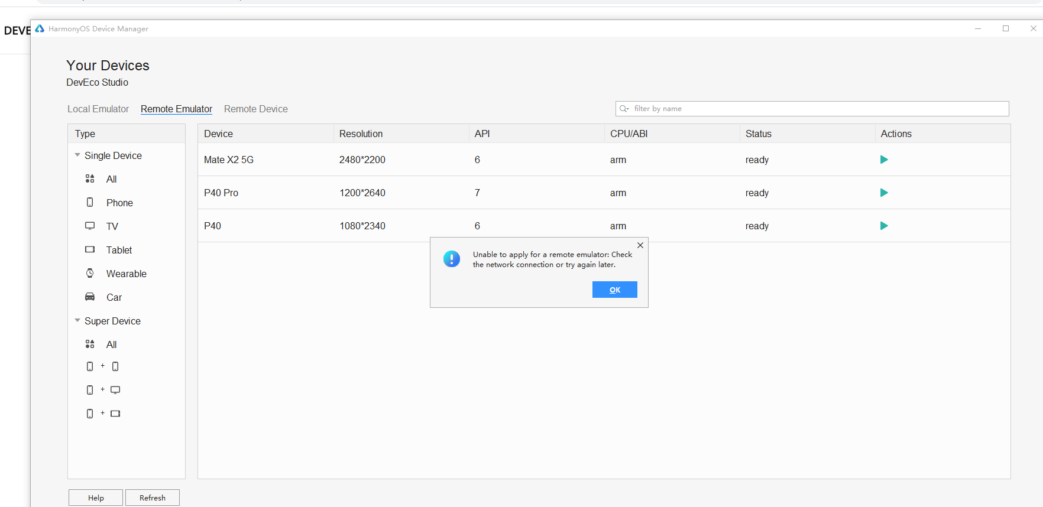Click OK in the error dialog
Viewport: 1043px width, 507px height.
click(615, 290)
